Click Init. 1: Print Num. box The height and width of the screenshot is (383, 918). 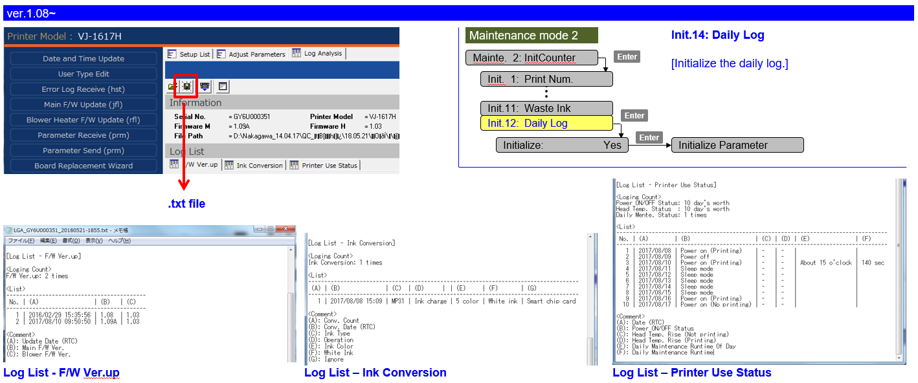click(546, 79)
